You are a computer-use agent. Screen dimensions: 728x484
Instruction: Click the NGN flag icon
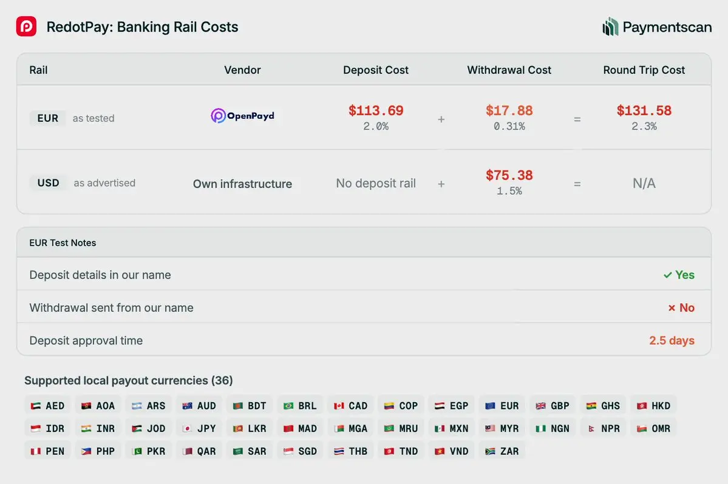(541, 428)
